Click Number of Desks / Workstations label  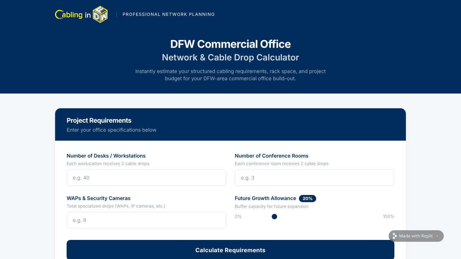(x=106, y=156)
